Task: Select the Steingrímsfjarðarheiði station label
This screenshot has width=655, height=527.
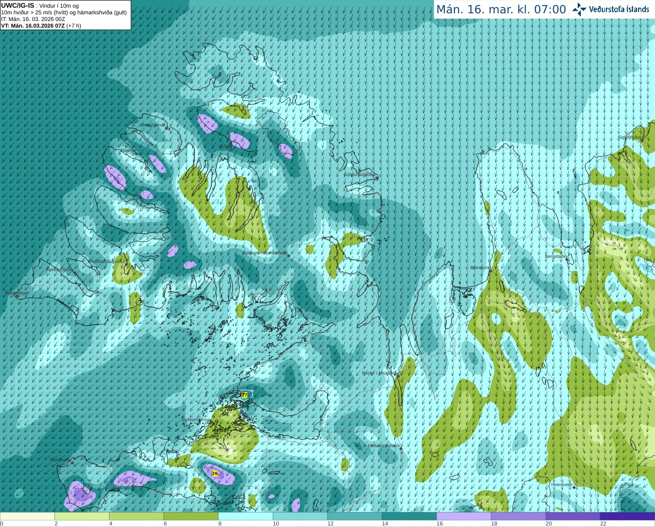Action: (265, 253)
